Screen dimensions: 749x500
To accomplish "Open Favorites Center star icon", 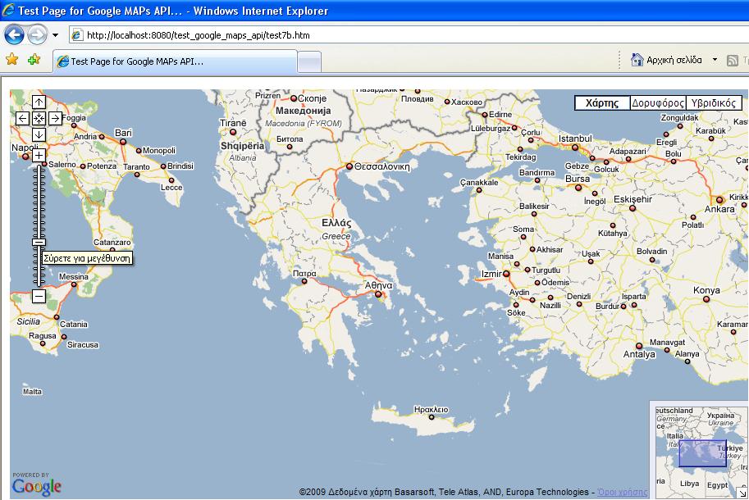I will 12,60.
